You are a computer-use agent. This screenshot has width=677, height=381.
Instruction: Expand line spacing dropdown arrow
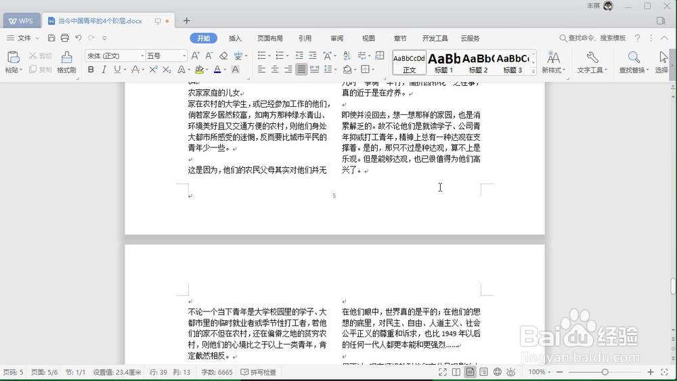(x=336, y=70)
